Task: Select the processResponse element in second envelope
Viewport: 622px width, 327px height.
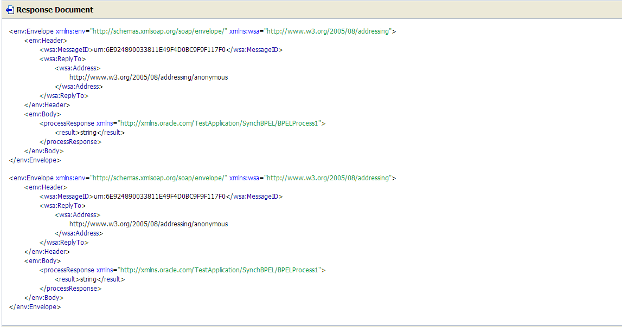Action: click(67, 270)
